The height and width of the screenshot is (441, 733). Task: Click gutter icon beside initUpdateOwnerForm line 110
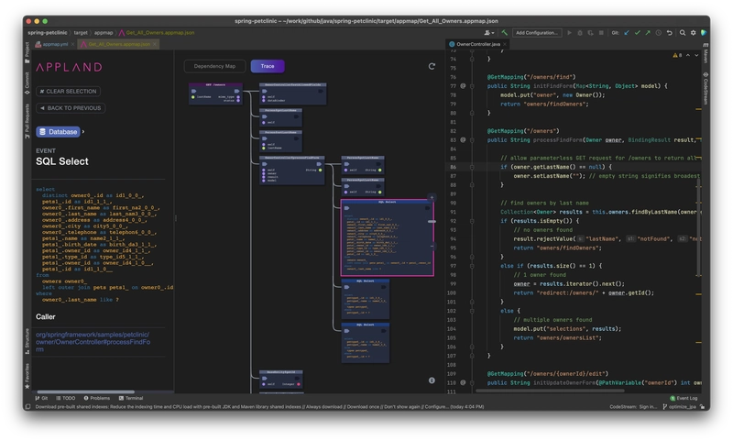click(463, 382)
